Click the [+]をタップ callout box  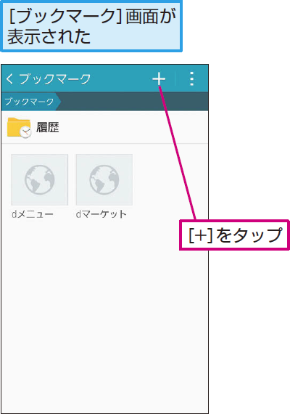[x=234, y=235]
